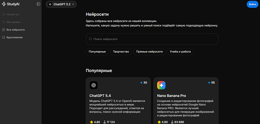Viewport: 260px width, 124px height.
Task: Click the StudyAI brand name
Action: (x=13, y=4)
